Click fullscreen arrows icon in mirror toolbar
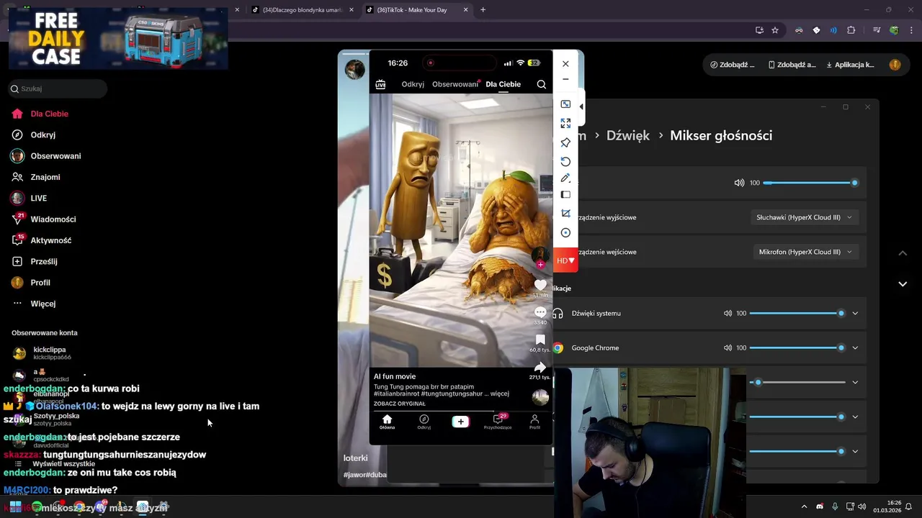 tap(565, 124)
